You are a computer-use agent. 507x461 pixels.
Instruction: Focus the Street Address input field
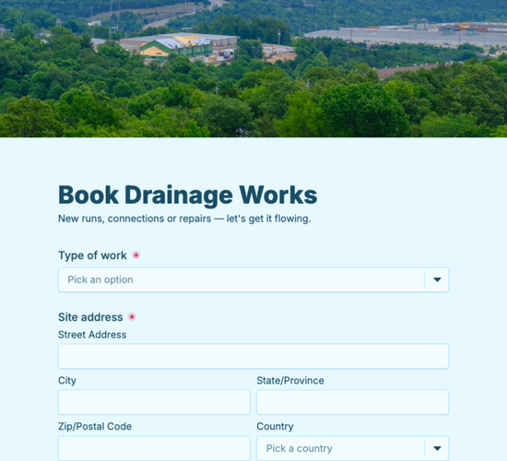pos(253,356)
